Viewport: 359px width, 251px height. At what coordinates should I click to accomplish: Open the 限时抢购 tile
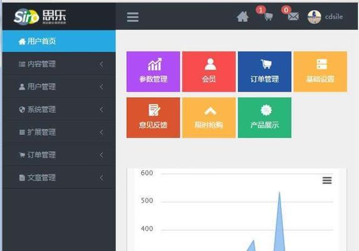click(209, 117)
